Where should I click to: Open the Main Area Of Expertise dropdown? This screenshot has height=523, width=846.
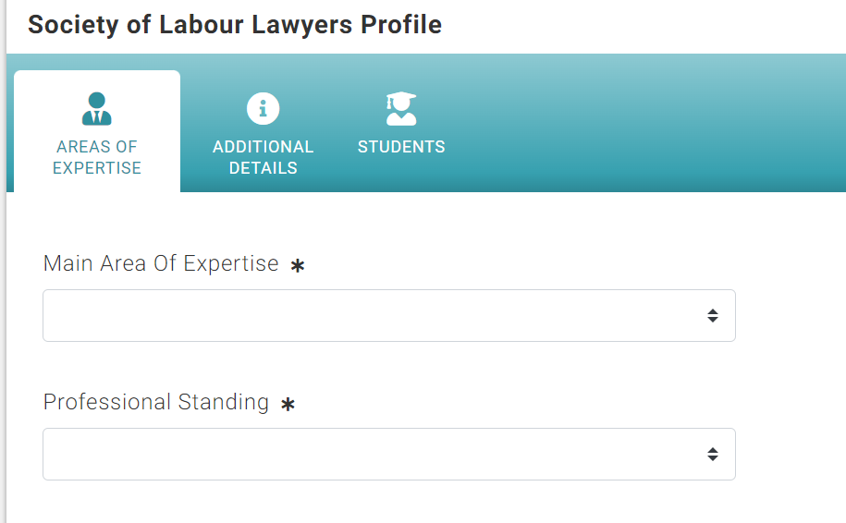[x=389, y=315]
